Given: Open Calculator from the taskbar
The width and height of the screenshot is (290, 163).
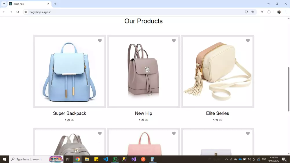Looking at the screenshot, I should tap(153, 159).
